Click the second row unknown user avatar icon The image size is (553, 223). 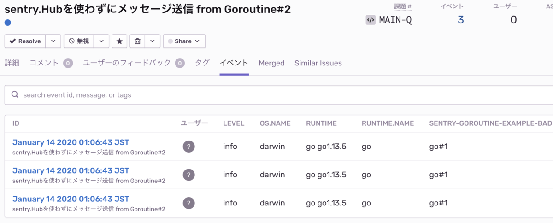click(189, 175)
